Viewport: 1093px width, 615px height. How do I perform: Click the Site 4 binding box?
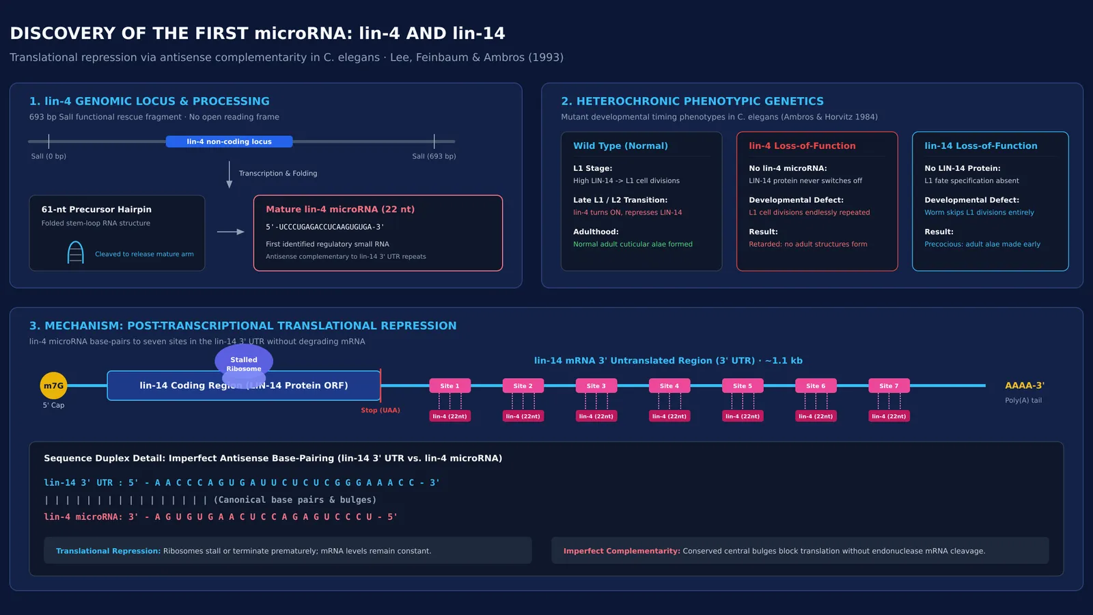(669, 385)
